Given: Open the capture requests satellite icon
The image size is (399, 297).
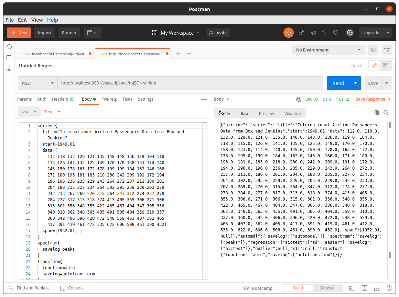Looking at the screenshot, I should coord(302,33).
